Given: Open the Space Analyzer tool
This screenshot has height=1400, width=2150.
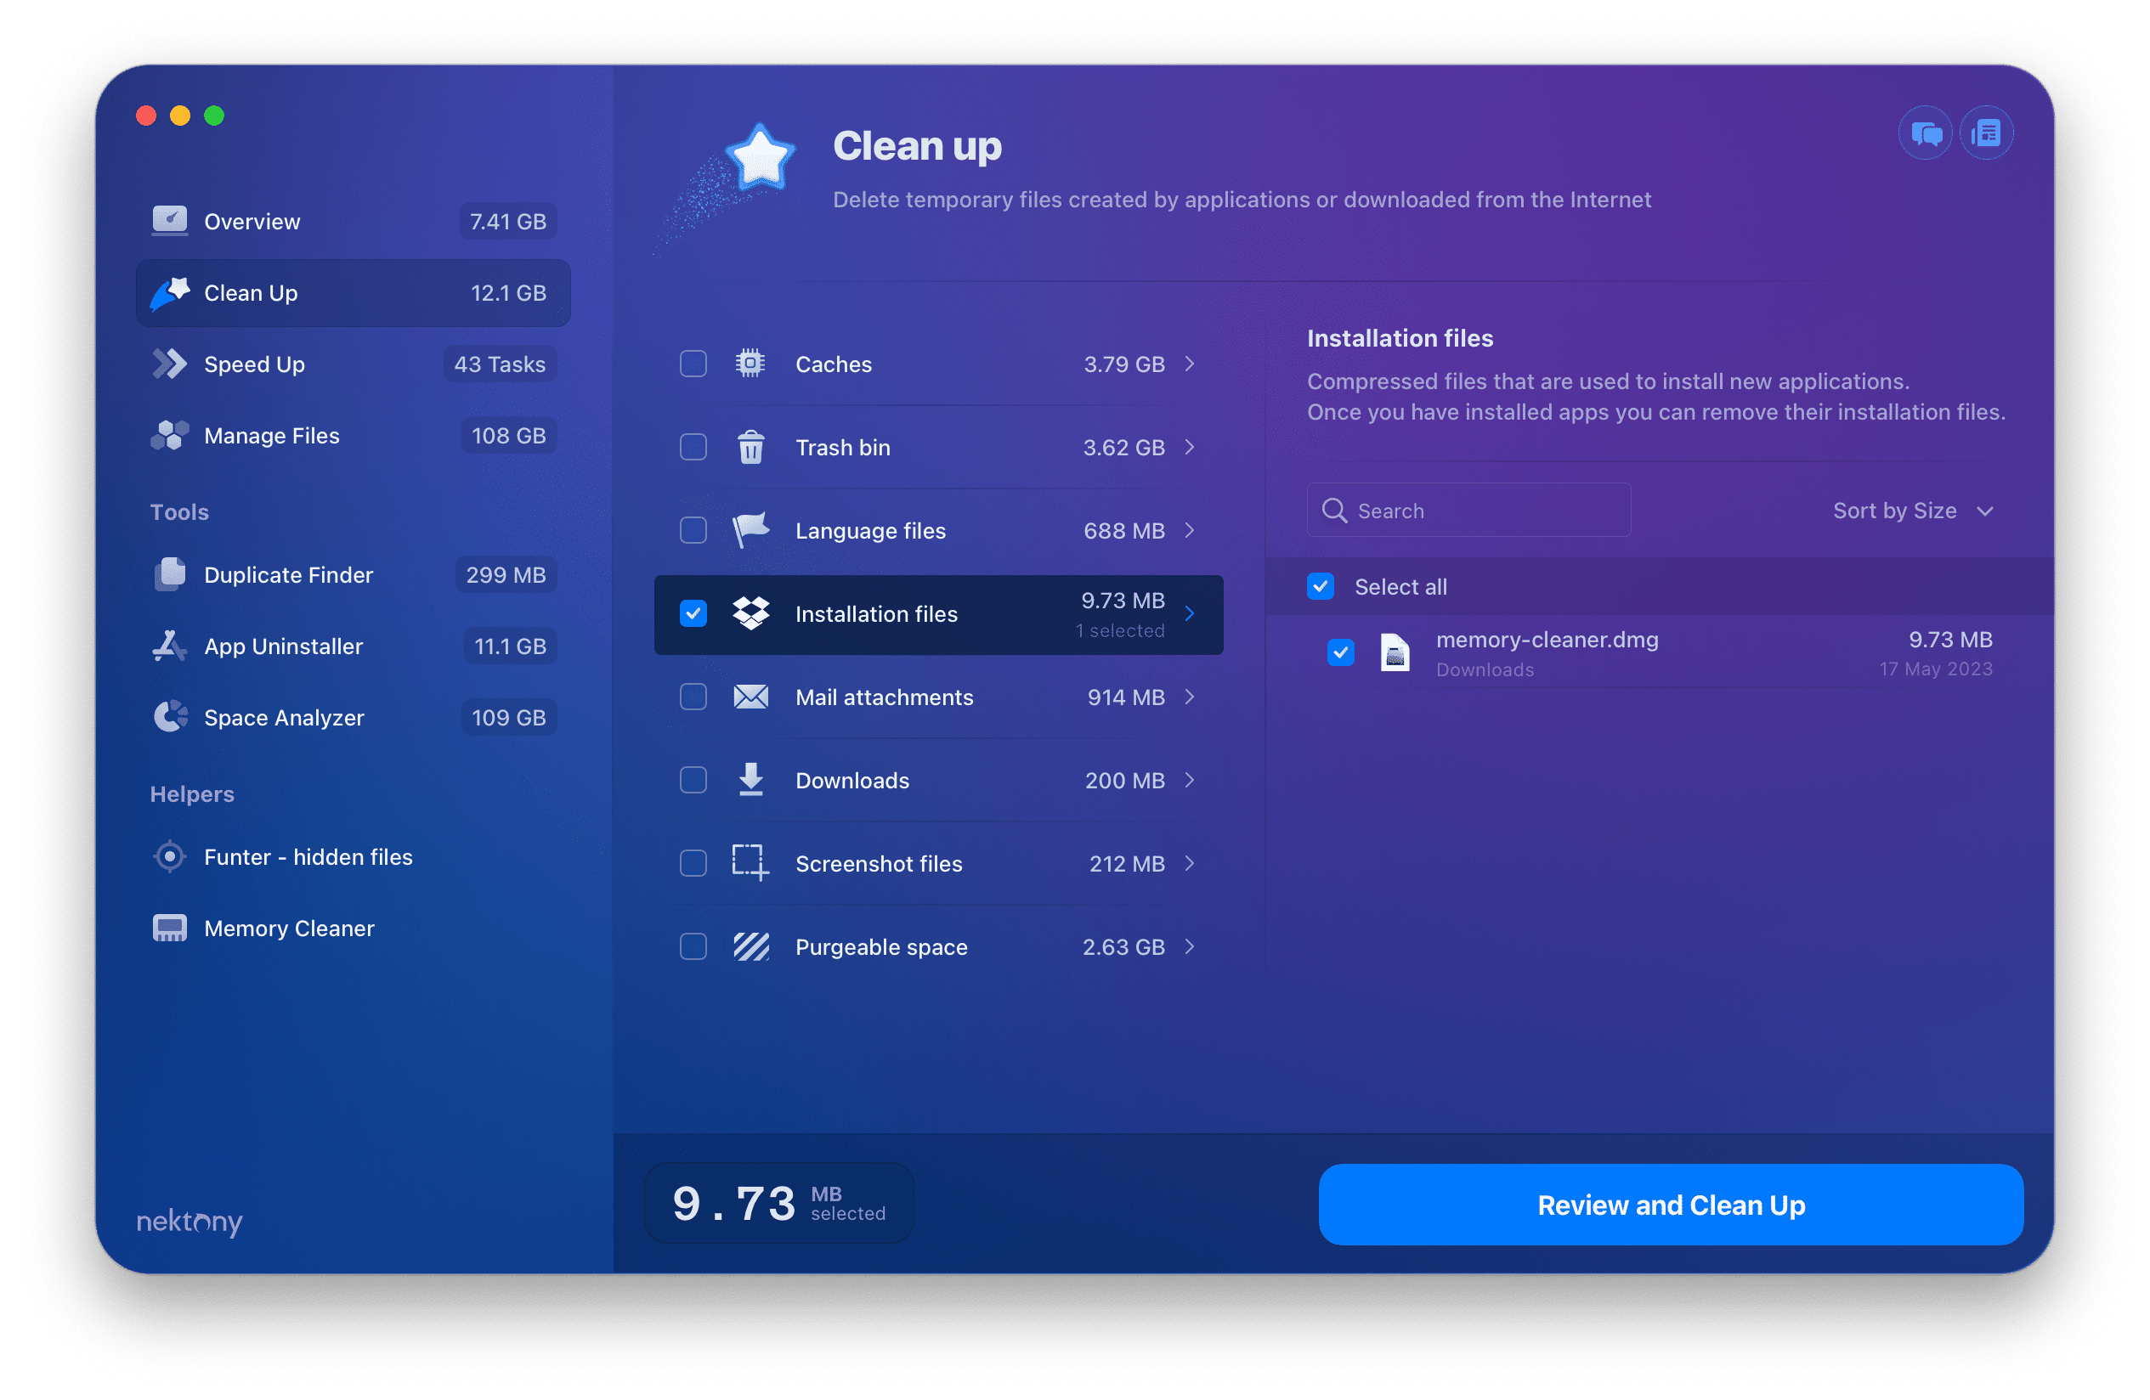Looking at the screenshot, I should (x=286, y=717).
